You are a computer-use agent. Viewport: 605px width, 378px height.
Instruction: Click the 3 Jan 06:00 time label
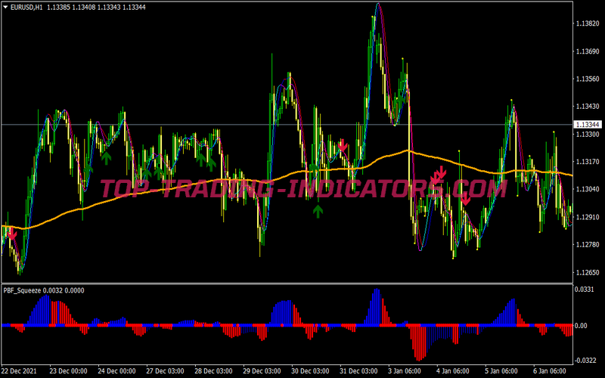coord(405,371)
